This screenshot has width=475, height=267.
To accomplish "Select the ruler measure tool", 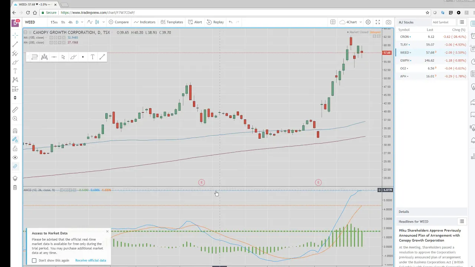I will [x=15, y=110].
